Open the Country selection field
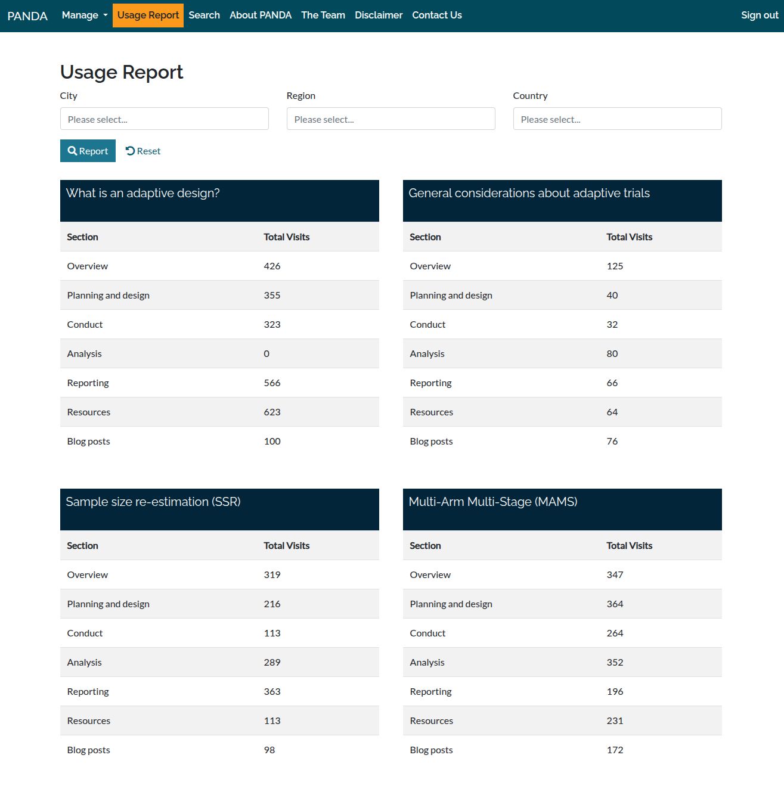 (x=617, y=119)
